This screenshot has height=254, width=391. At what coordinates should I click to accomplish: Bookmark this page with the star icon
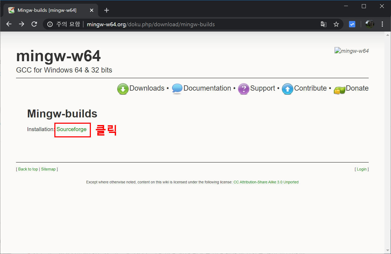click(x=336, y=24)
